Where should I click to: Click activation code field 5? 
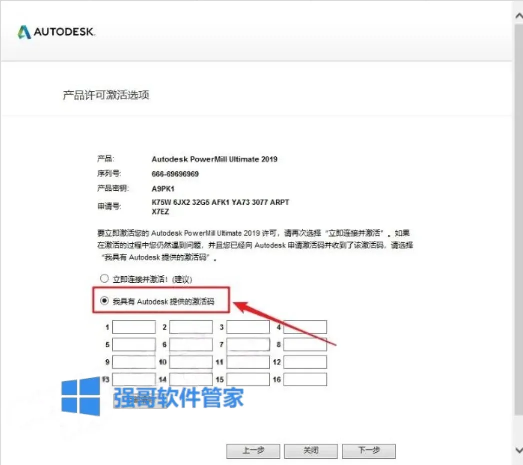coord(134,344)
